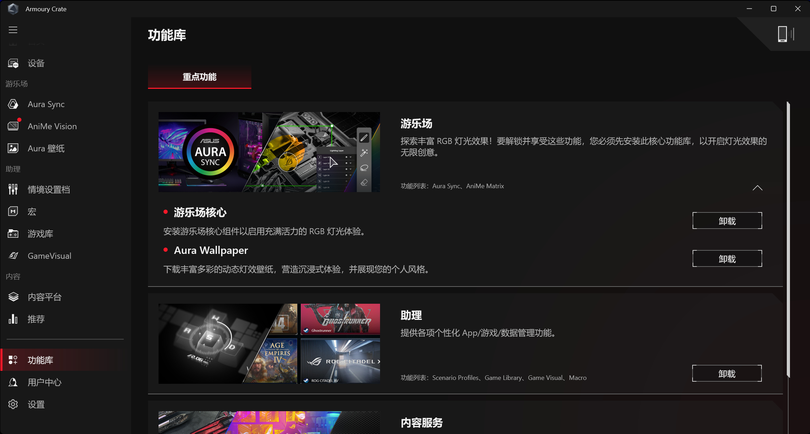Click the device phone icon at top right

click(785, 34)
